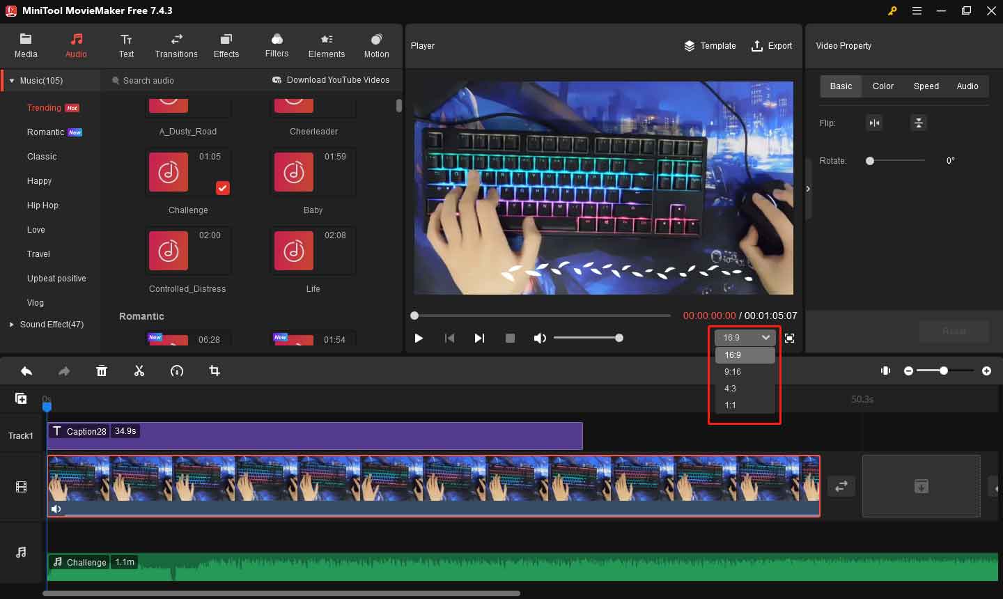
Task: Click Download YouTube Videos link
Action: tap(331, 80)
